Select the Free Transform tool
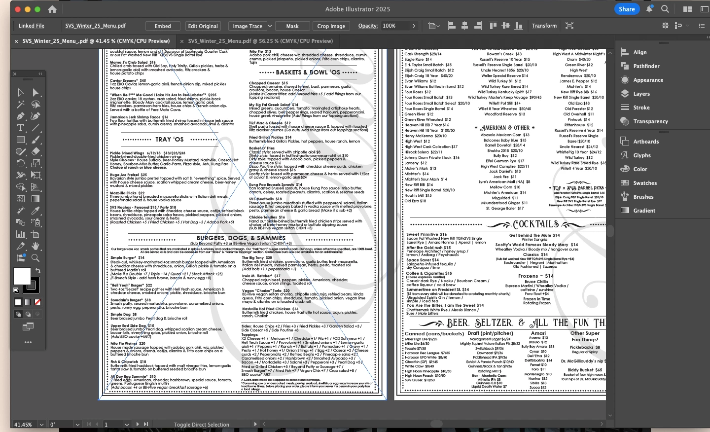The image size is (710, 432). point(35,175)
